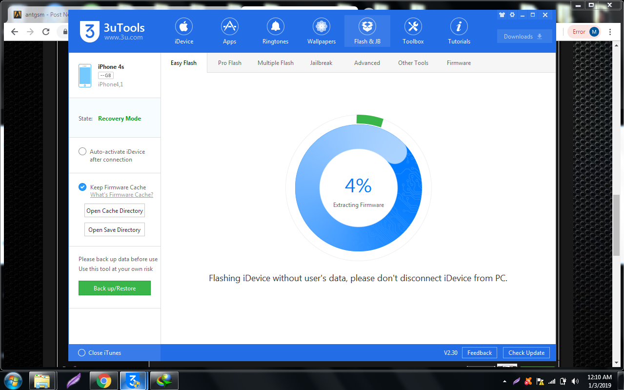Click the 4% flashing progress ring
The width and height of the screenshot is (624, 390).
359,188
